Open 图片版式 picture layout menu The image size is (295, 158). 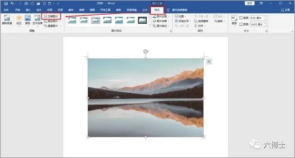coord(161,26)
